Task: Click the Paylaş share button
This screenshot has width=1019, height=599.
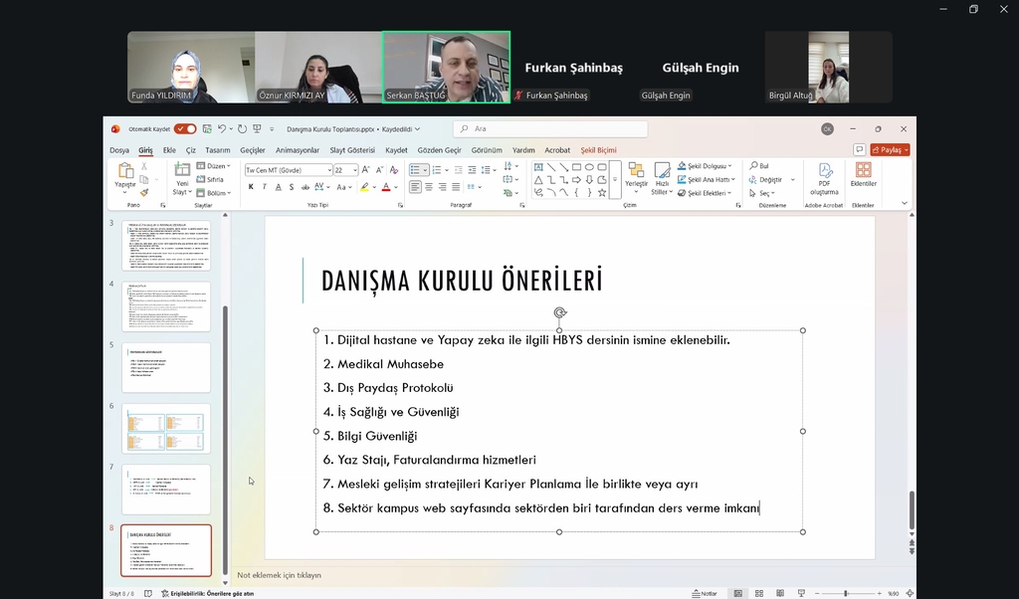Action: pyautogui.click(x=889, y=150)
